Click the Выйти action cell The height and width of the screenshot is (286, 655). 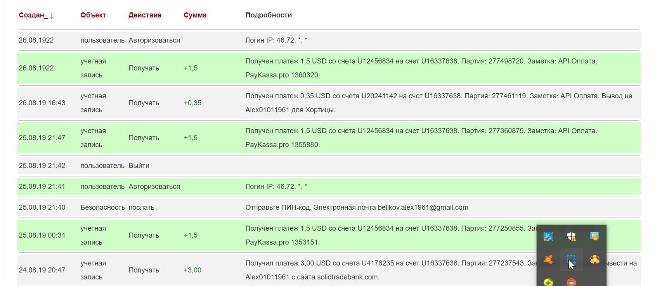(x=139, y=166)
